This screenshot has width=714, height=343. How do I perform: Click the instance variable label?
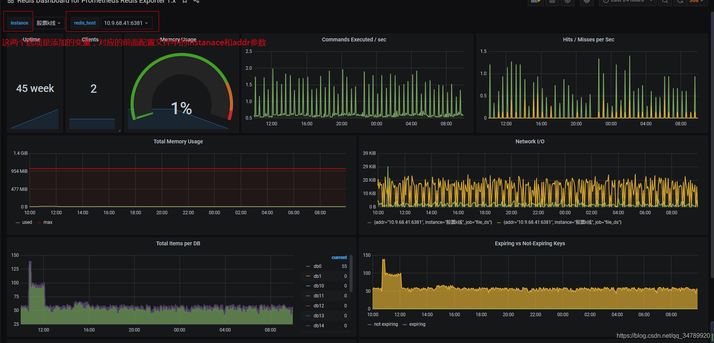coord(19,23)
